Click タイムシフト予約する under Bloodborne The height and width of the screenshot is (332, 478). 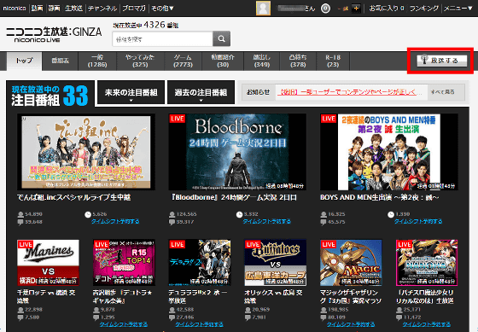tap(266, 221)
